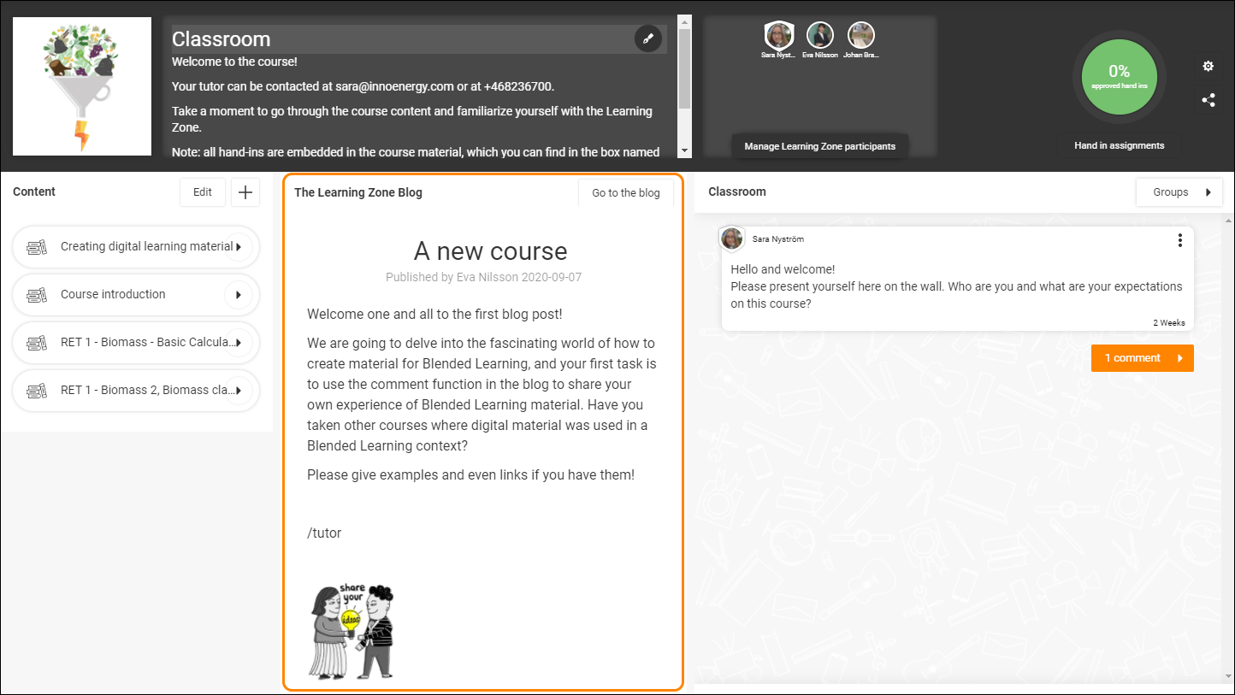Image resolution: width=1235 pixels, height=695 pixels.
Task: Expand RET 1 - Biomass 2 arrow
Action: point(239,391)
